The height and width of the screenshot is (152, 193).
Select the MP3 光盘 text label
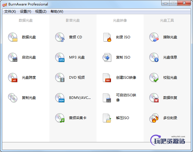77,57
